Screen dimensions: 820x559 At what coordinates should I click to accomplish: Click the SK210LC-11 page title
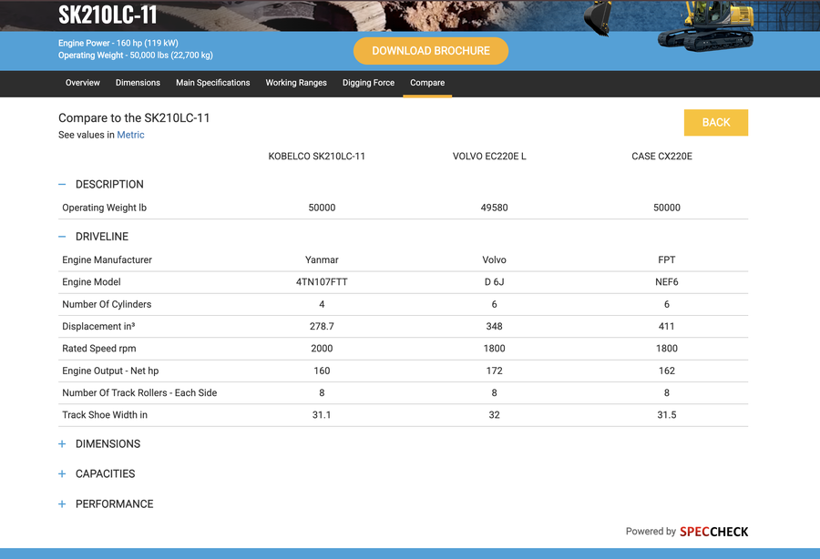pyautogui.click(x=108, y=15)
